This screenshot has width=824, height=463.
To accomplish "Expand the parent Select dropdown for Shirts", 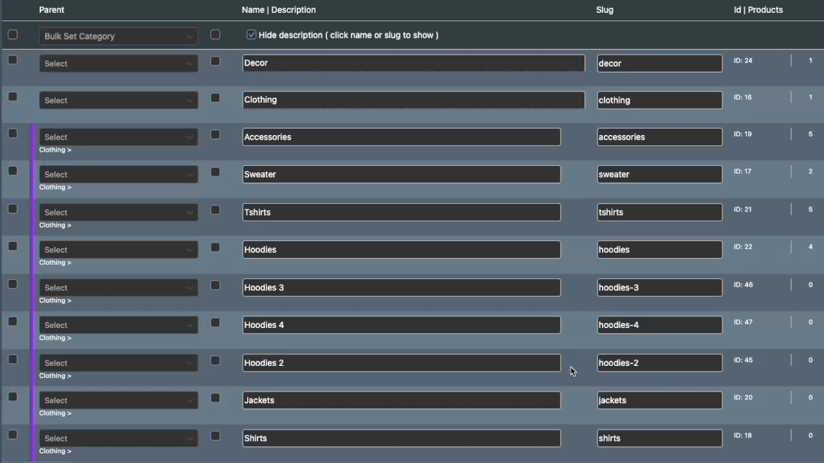I will click(x=118, y=438).
